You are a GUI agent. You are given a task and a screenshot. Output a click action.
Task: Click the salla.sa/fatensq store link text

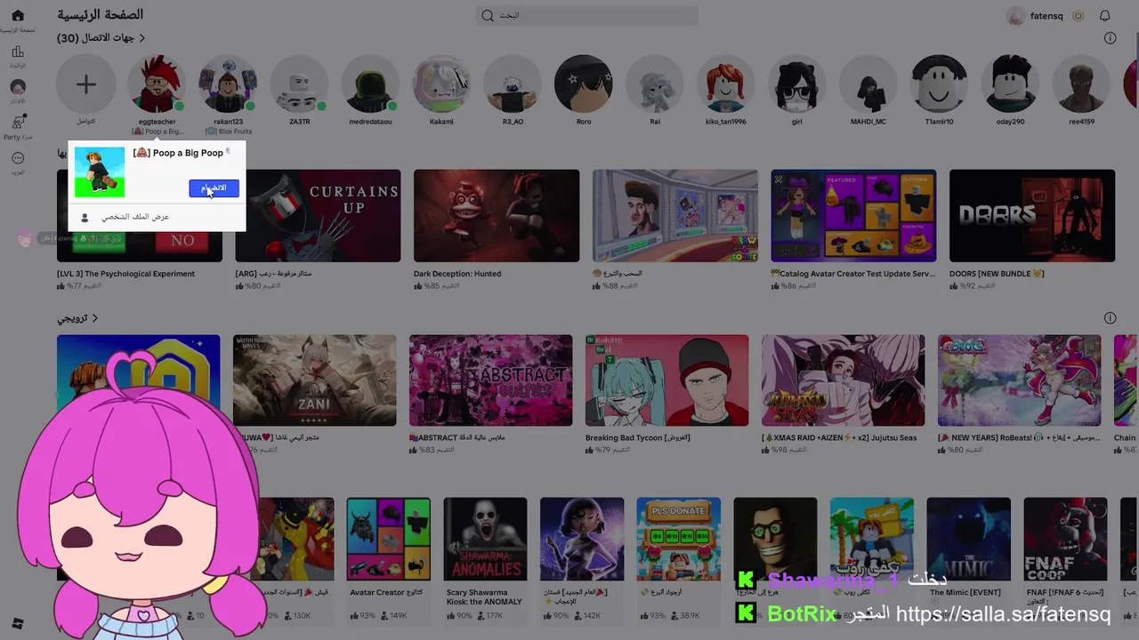point(1003,614)
